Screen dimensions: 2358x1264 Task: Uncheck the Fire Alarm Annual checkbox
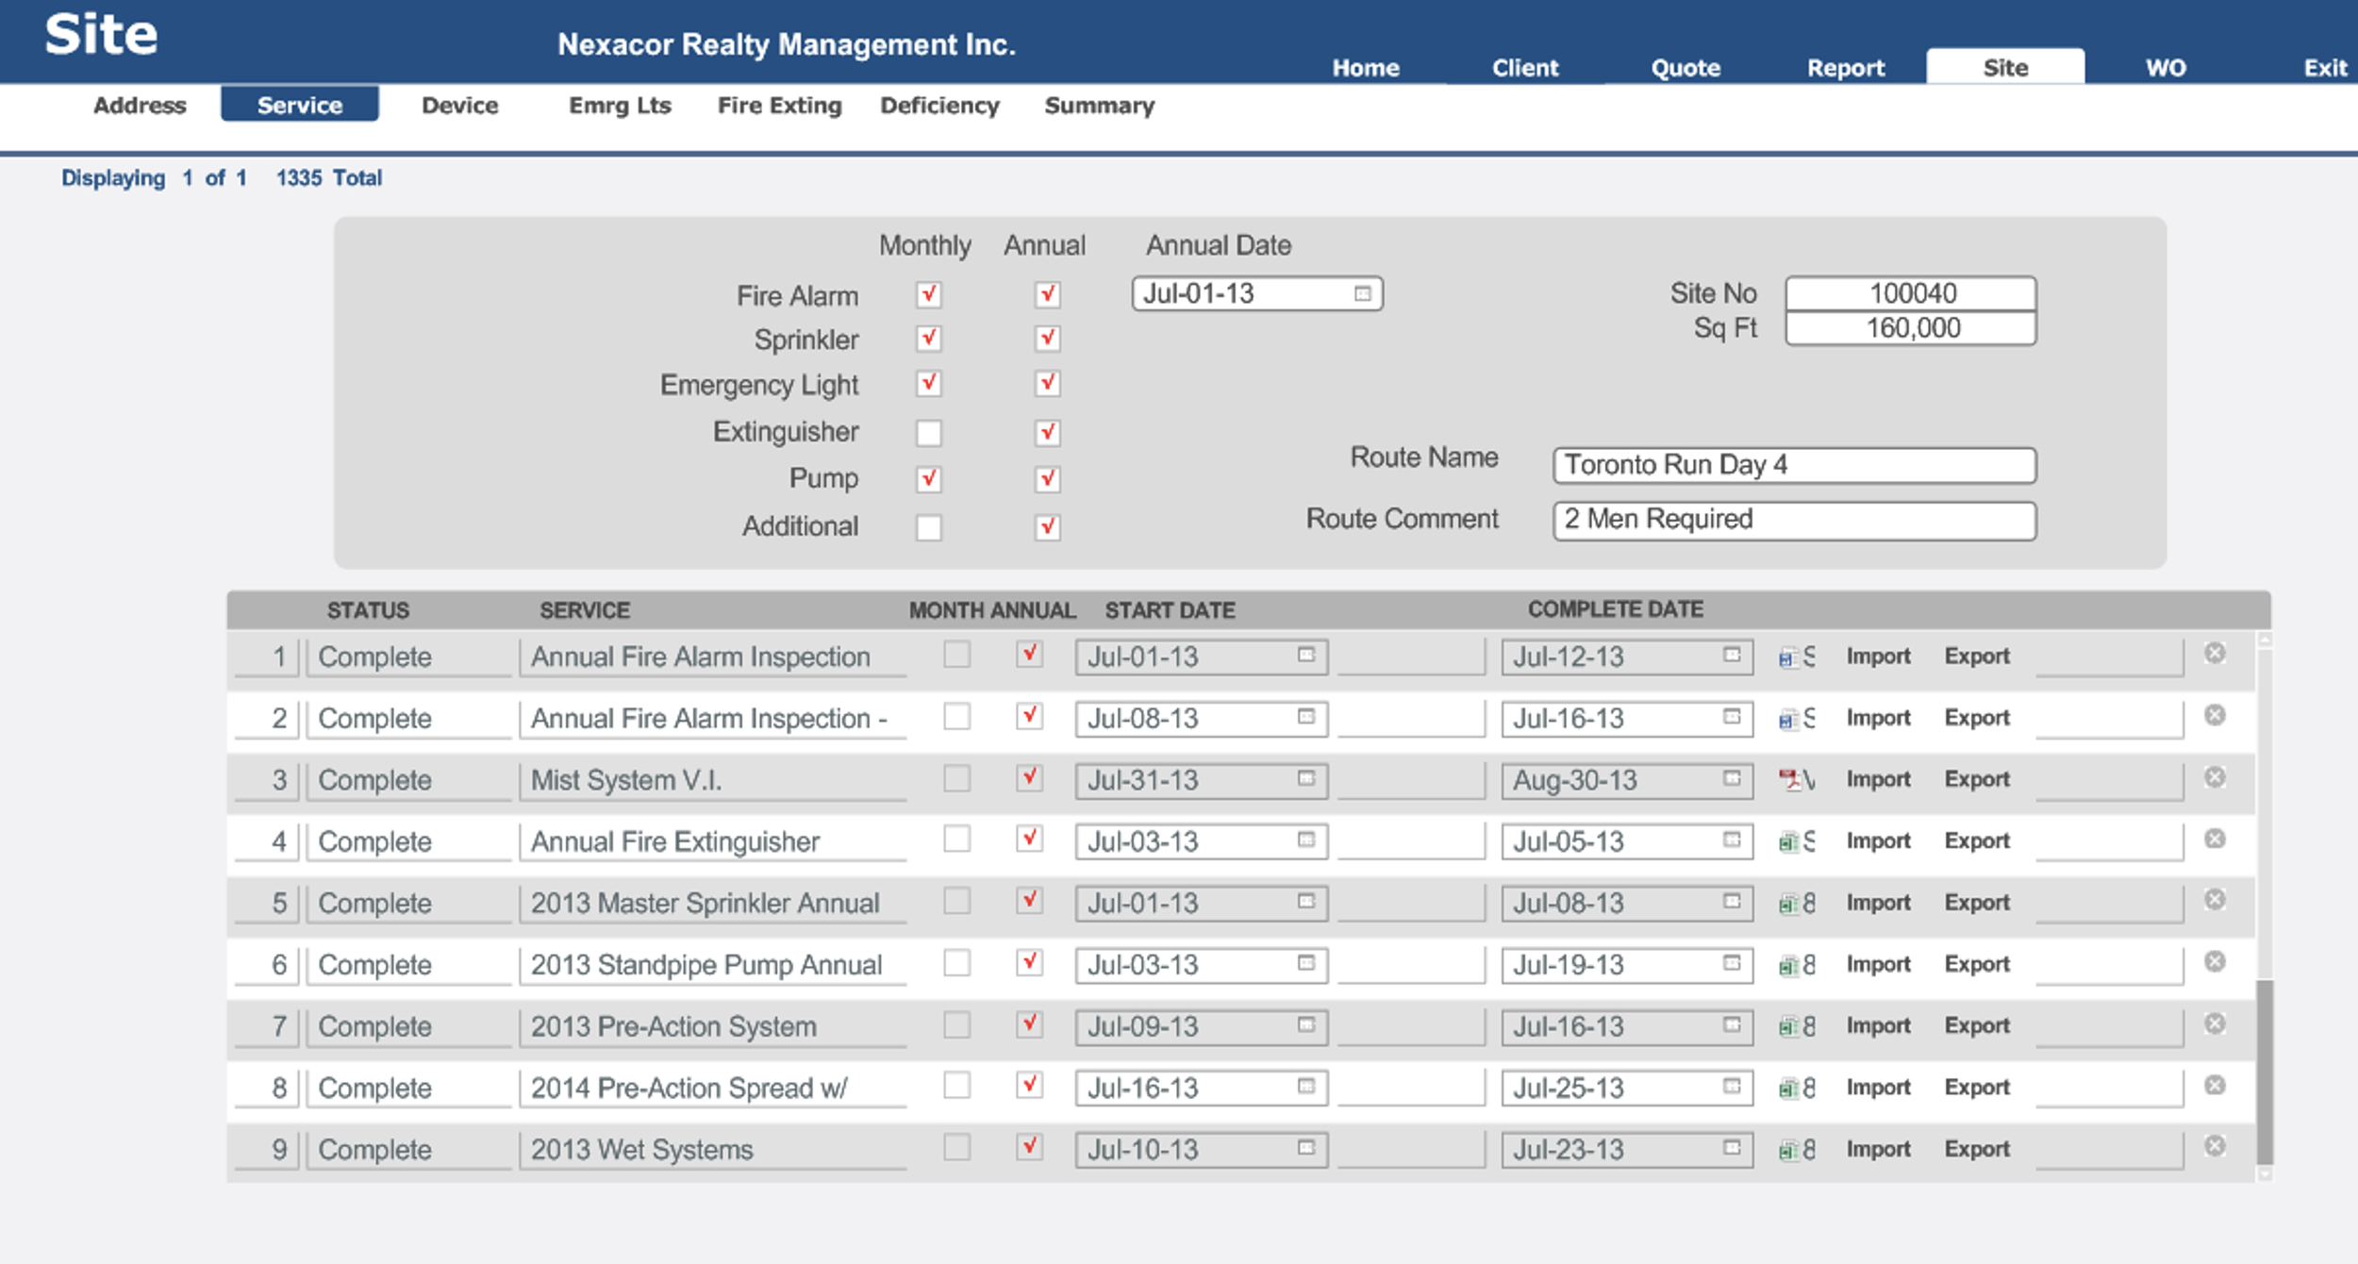[1047, 294]
